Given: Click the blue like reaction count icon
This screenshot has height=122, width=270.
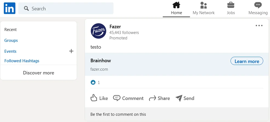Looking at the screenshot, I should coord(93,82).
